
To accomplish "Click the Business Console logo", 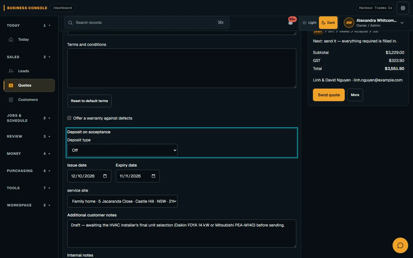I will (x=26, y=8).
